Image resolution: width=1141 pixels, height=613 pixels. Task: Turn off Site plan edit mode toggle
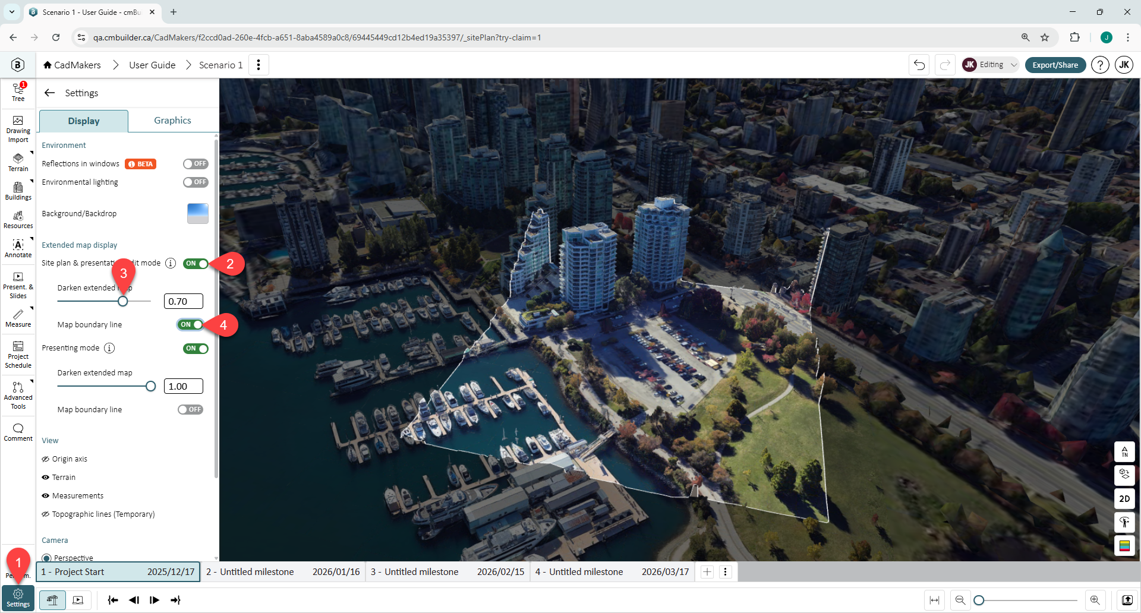coord(196,264)
